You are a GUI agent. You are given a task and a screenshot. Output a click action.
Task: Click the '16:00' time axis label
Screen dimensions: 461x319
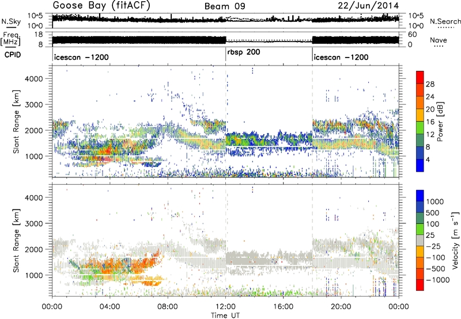(283, 307)
